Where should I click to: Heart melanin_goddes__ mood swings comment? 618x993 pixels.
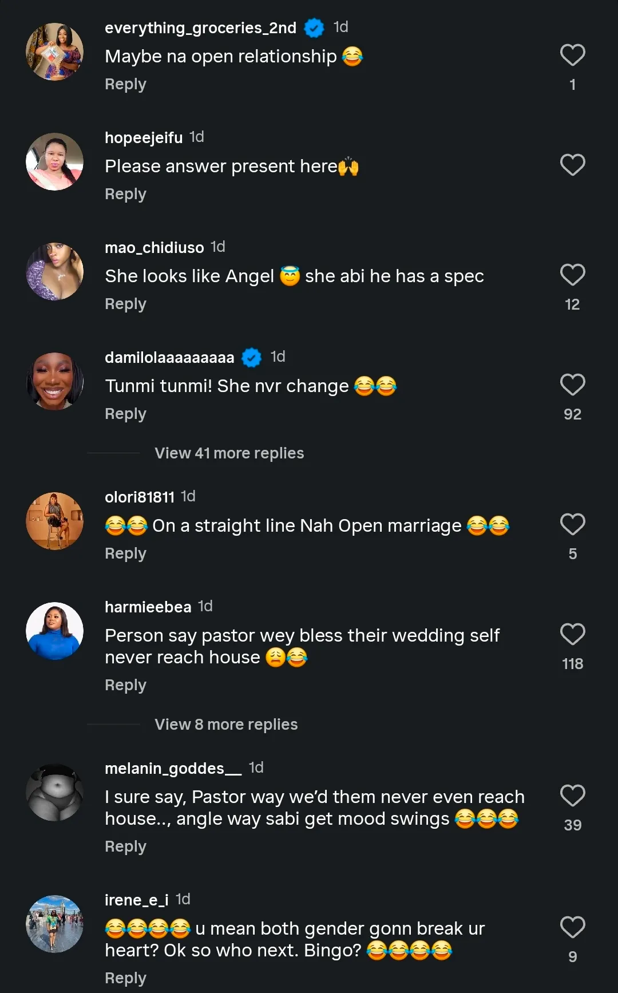pos(572,796)
